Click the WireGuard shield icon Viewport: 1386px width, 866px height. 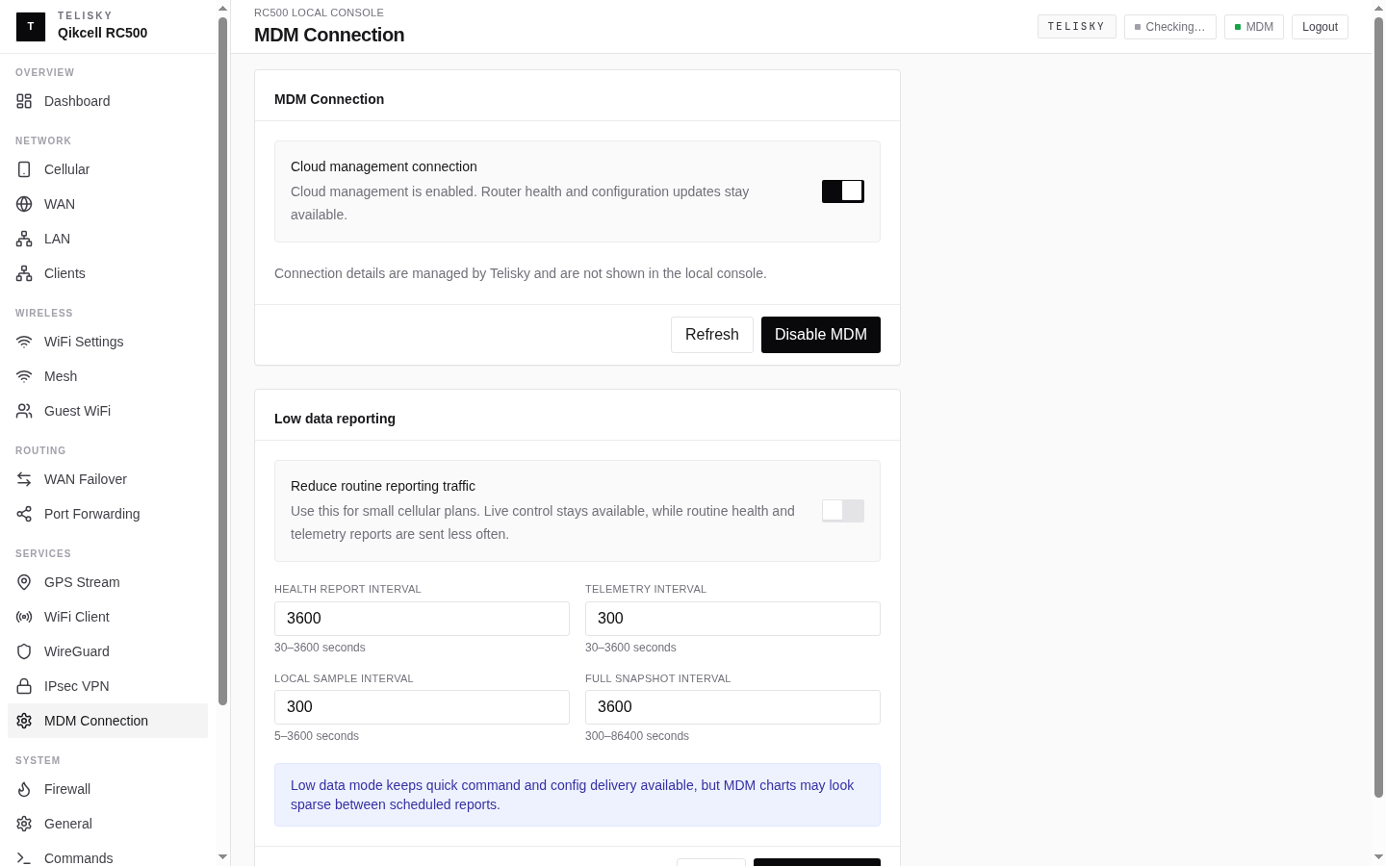tap(24, 651)
